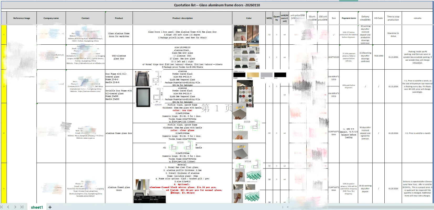Click the 'Company name' column header

[51, 18]
